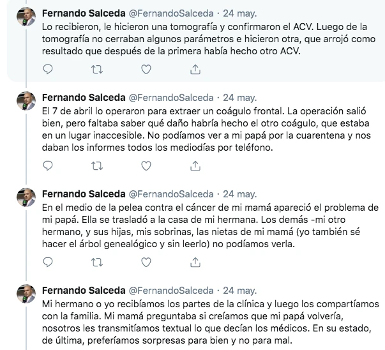The width and height of the screenshot is (385, 350).
Task: Like the tweet about mamá's cáncer
Action: pyautogui.click(x=146, y=262)
